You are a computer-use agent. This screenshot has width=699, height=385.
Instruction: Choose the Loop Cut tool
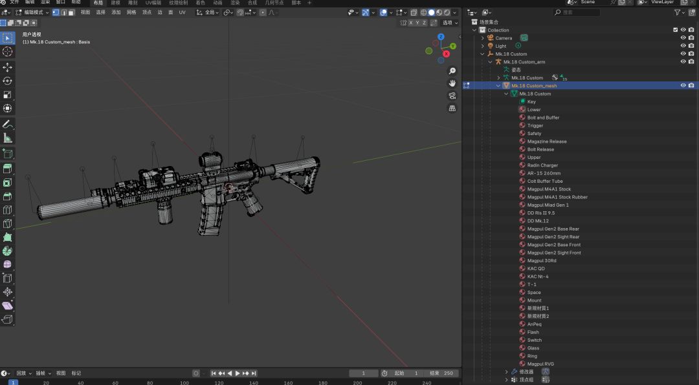click(x=8, y=210)
